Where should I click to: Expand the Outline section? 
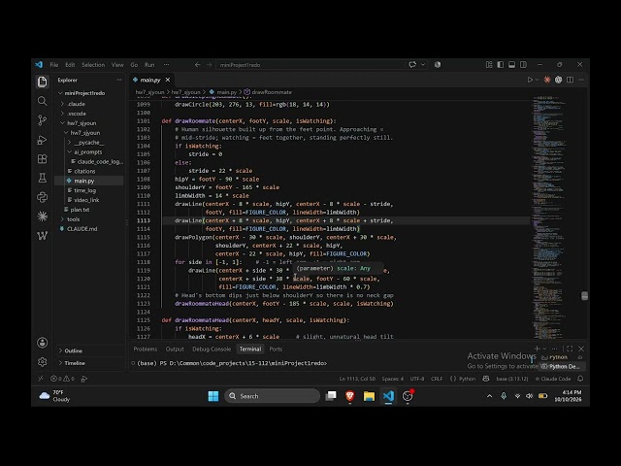coord(73,350)
